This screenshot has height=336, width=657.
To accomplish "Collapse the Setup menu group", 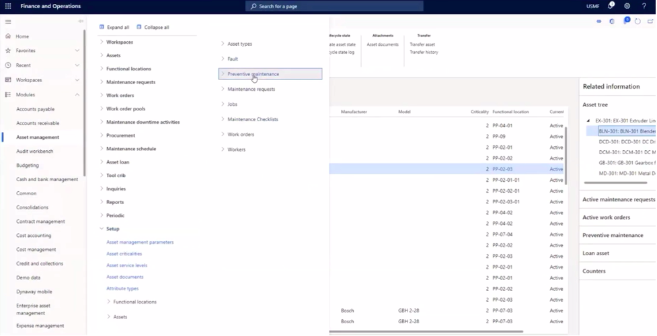I will 102,229.
